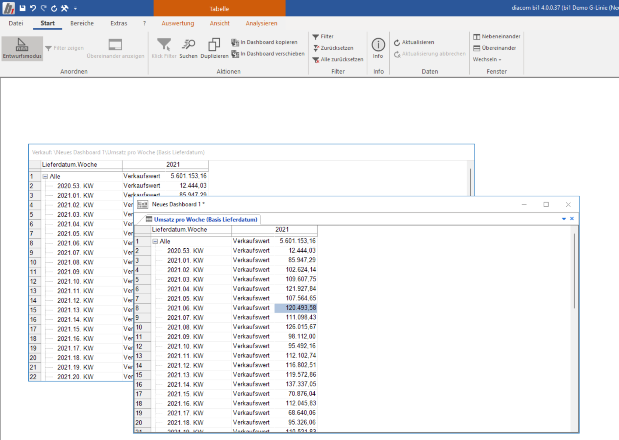Click Lieferdatum.Woche header in Neues Dashboard
Screen dimensions: 619x440
point(191,230)
